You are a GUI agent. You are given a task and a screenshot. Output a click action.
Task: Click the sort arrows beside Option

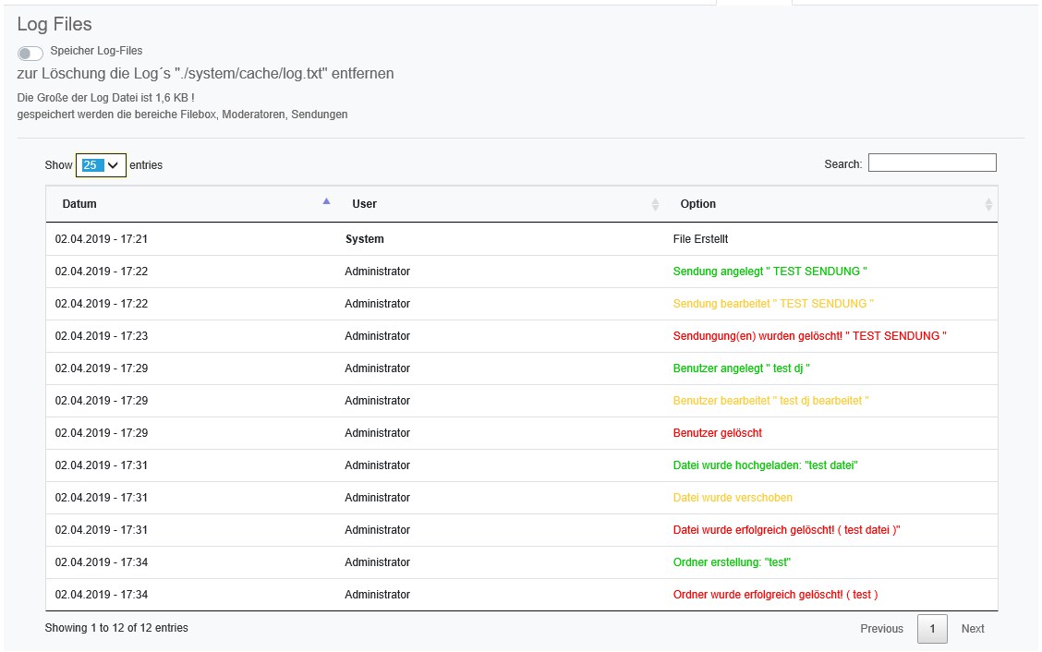click(x=987, y=204)
